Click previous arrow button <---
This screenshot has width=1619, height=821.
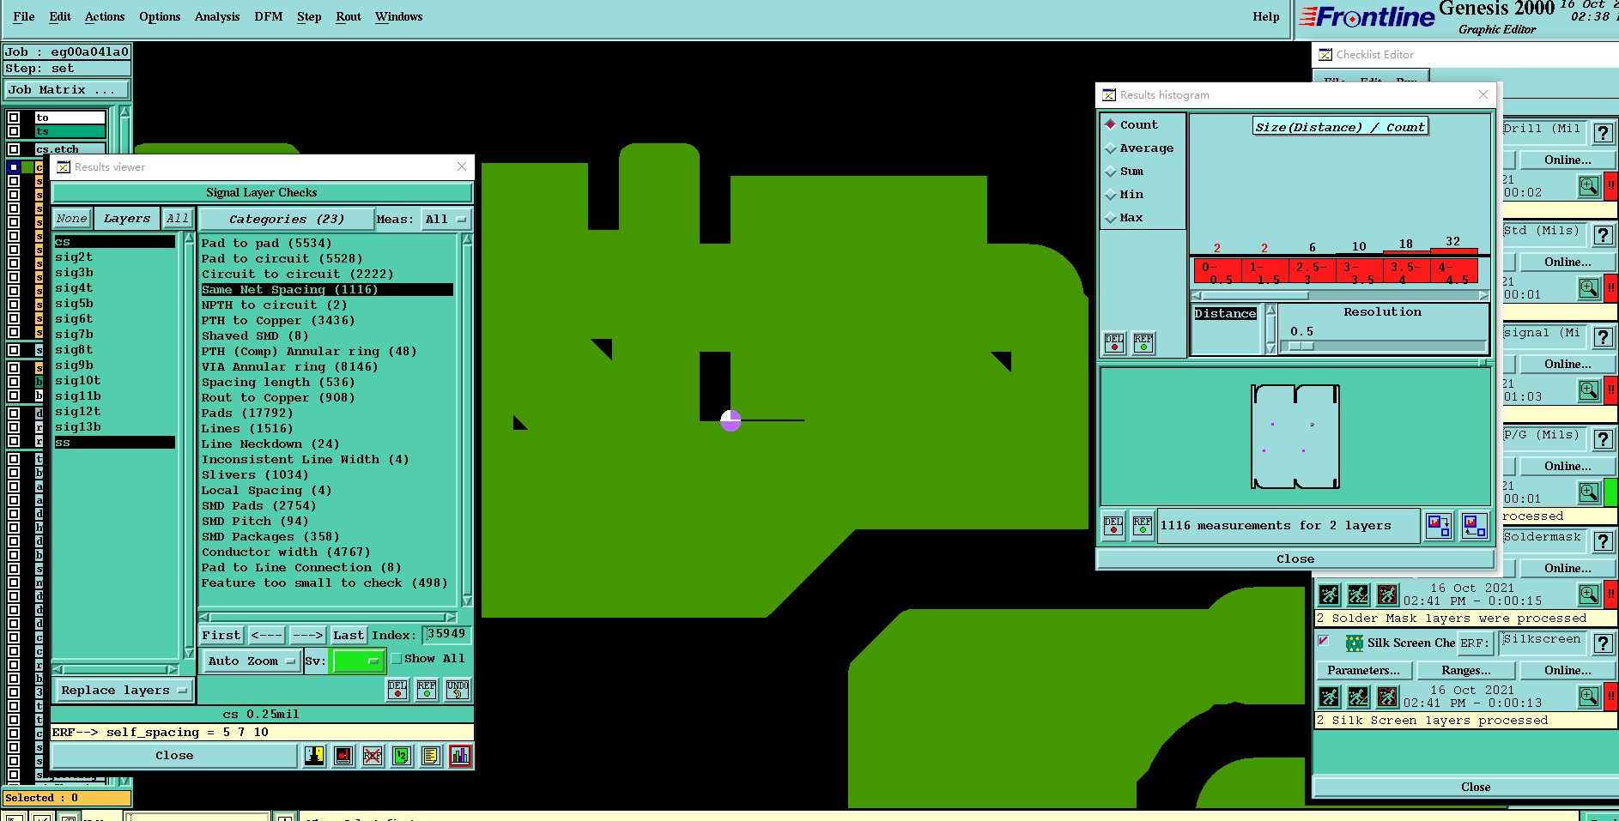267,636
